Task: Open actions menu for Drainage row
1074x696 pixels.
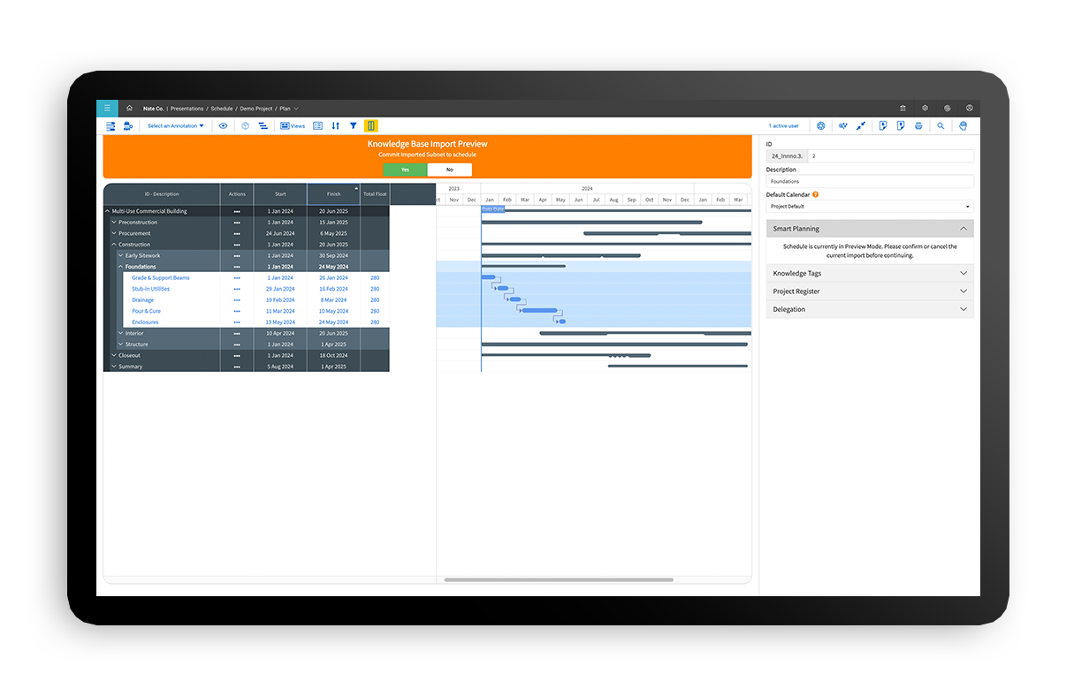Action: (x=237, y=300)
